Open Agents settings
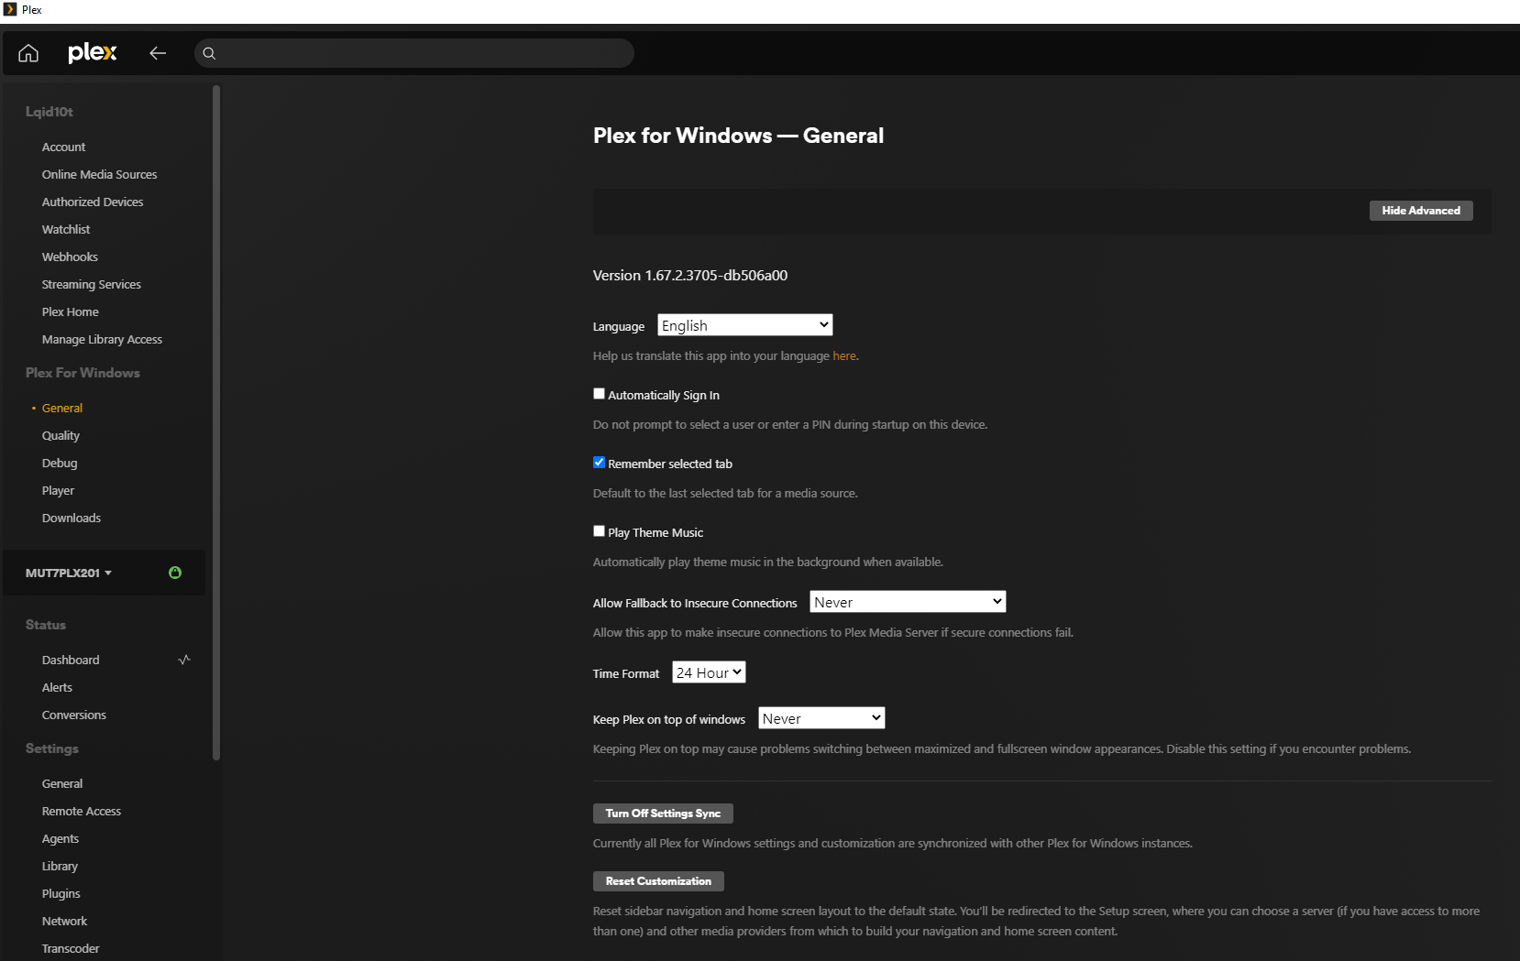The image size is (1520, 961). tap(61, 838)
